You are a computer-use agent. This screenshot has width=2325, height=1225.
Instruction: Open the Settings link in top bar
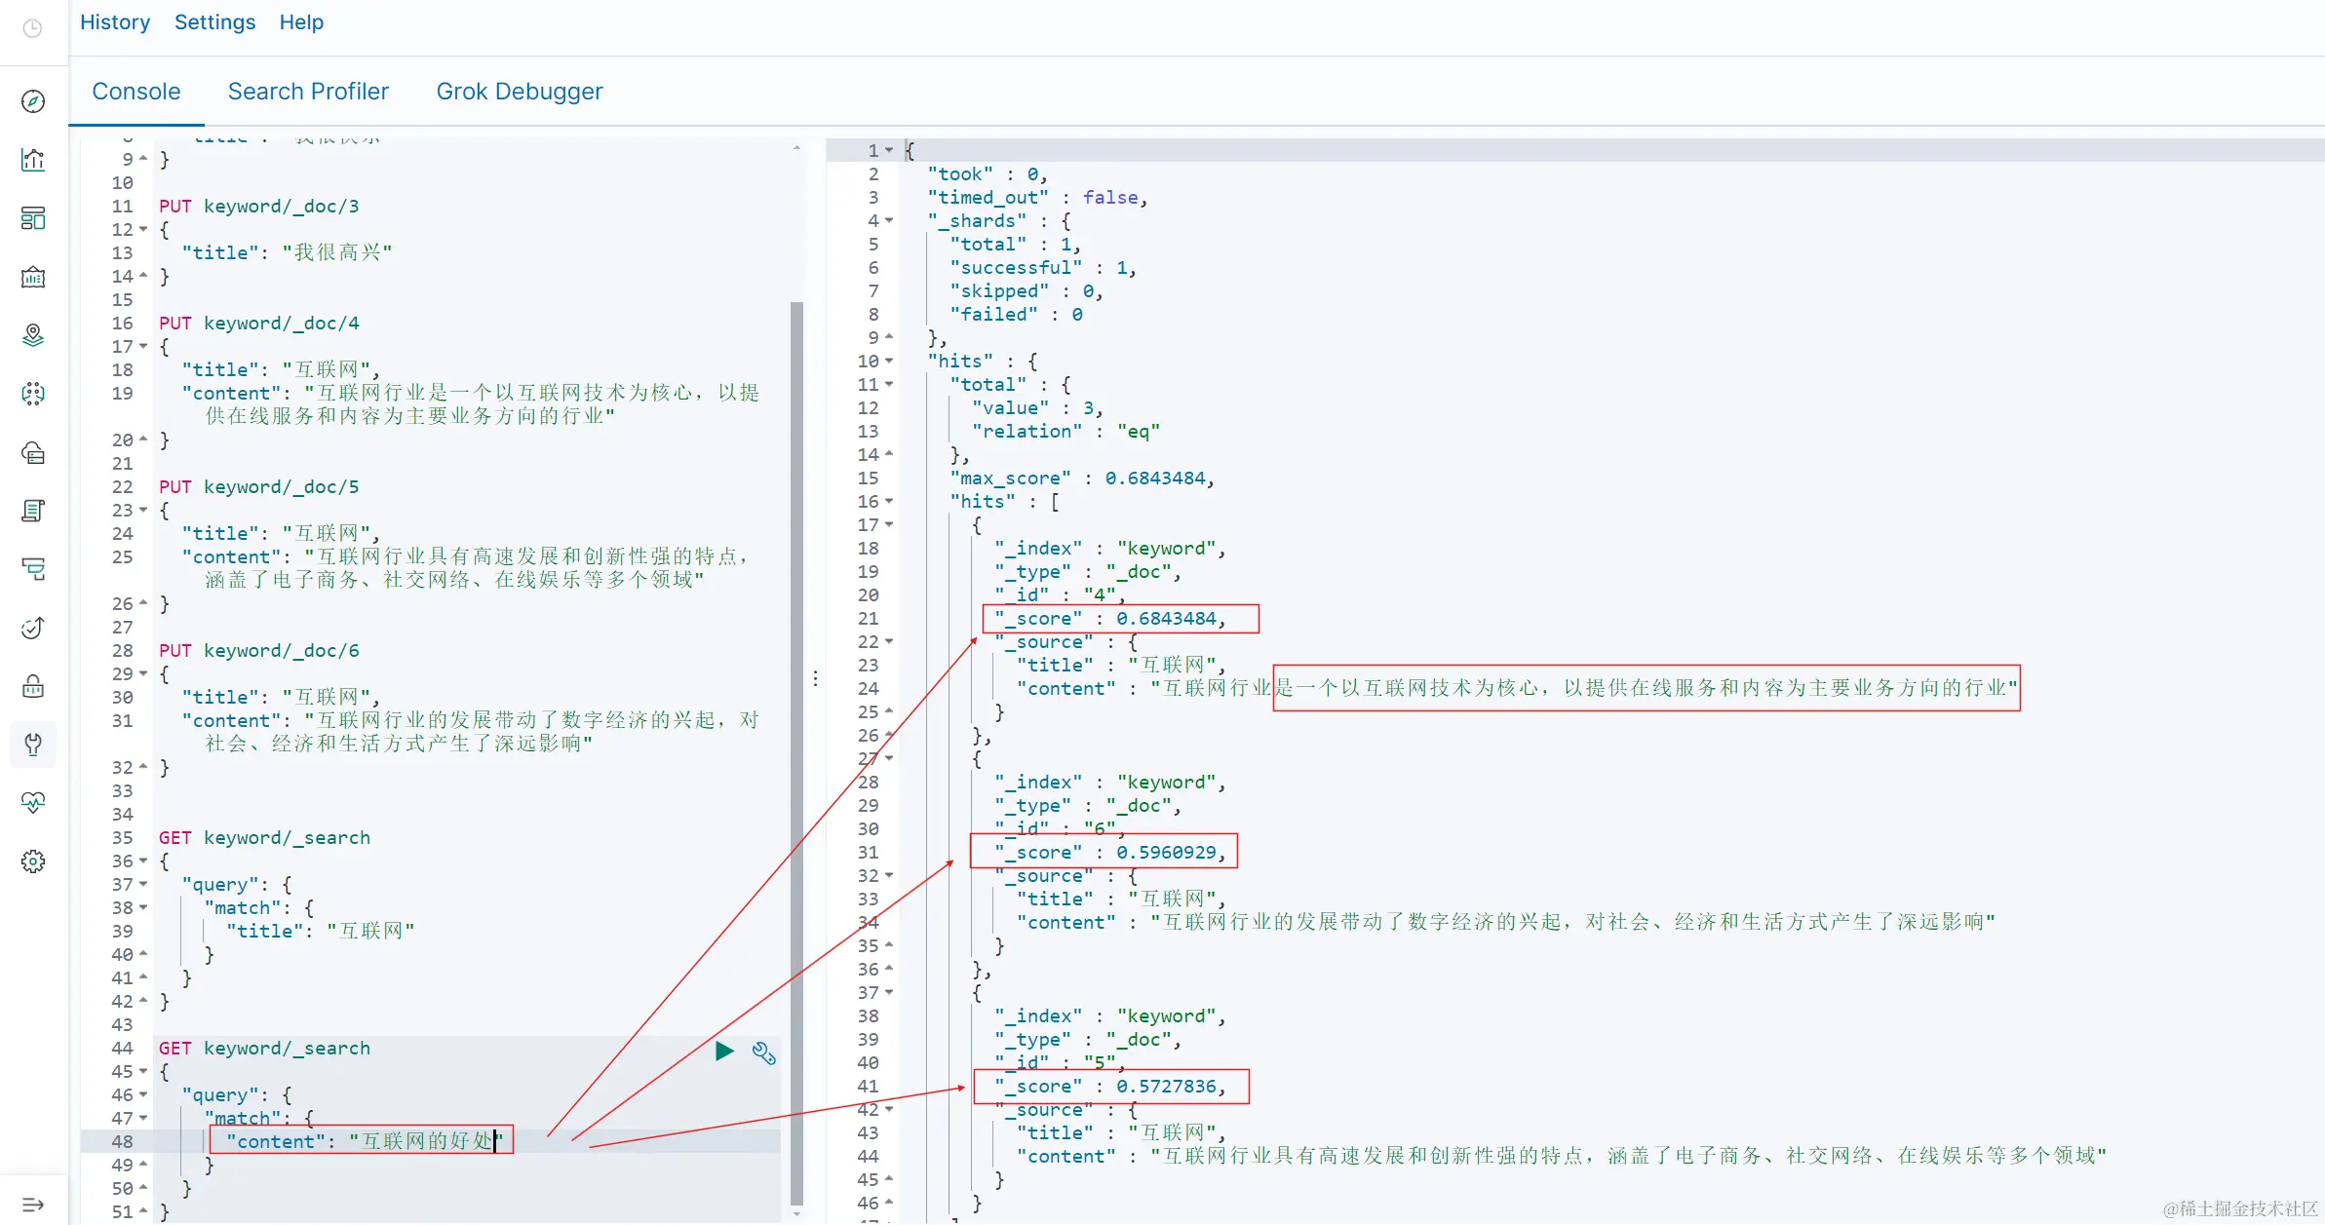pos(214,22)
